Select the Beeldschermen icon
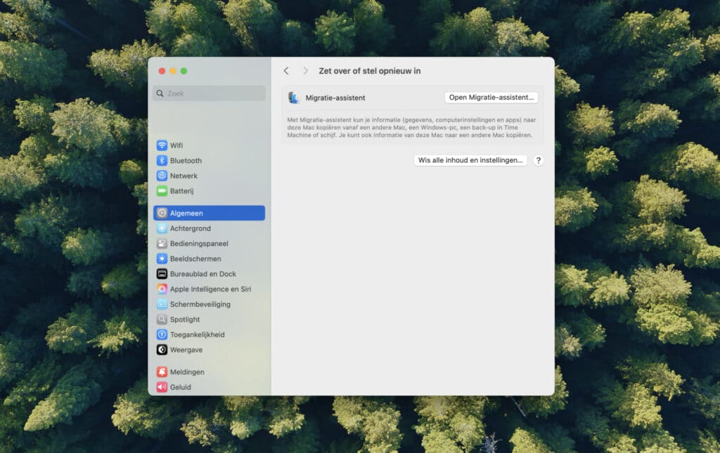 [162, 258]
